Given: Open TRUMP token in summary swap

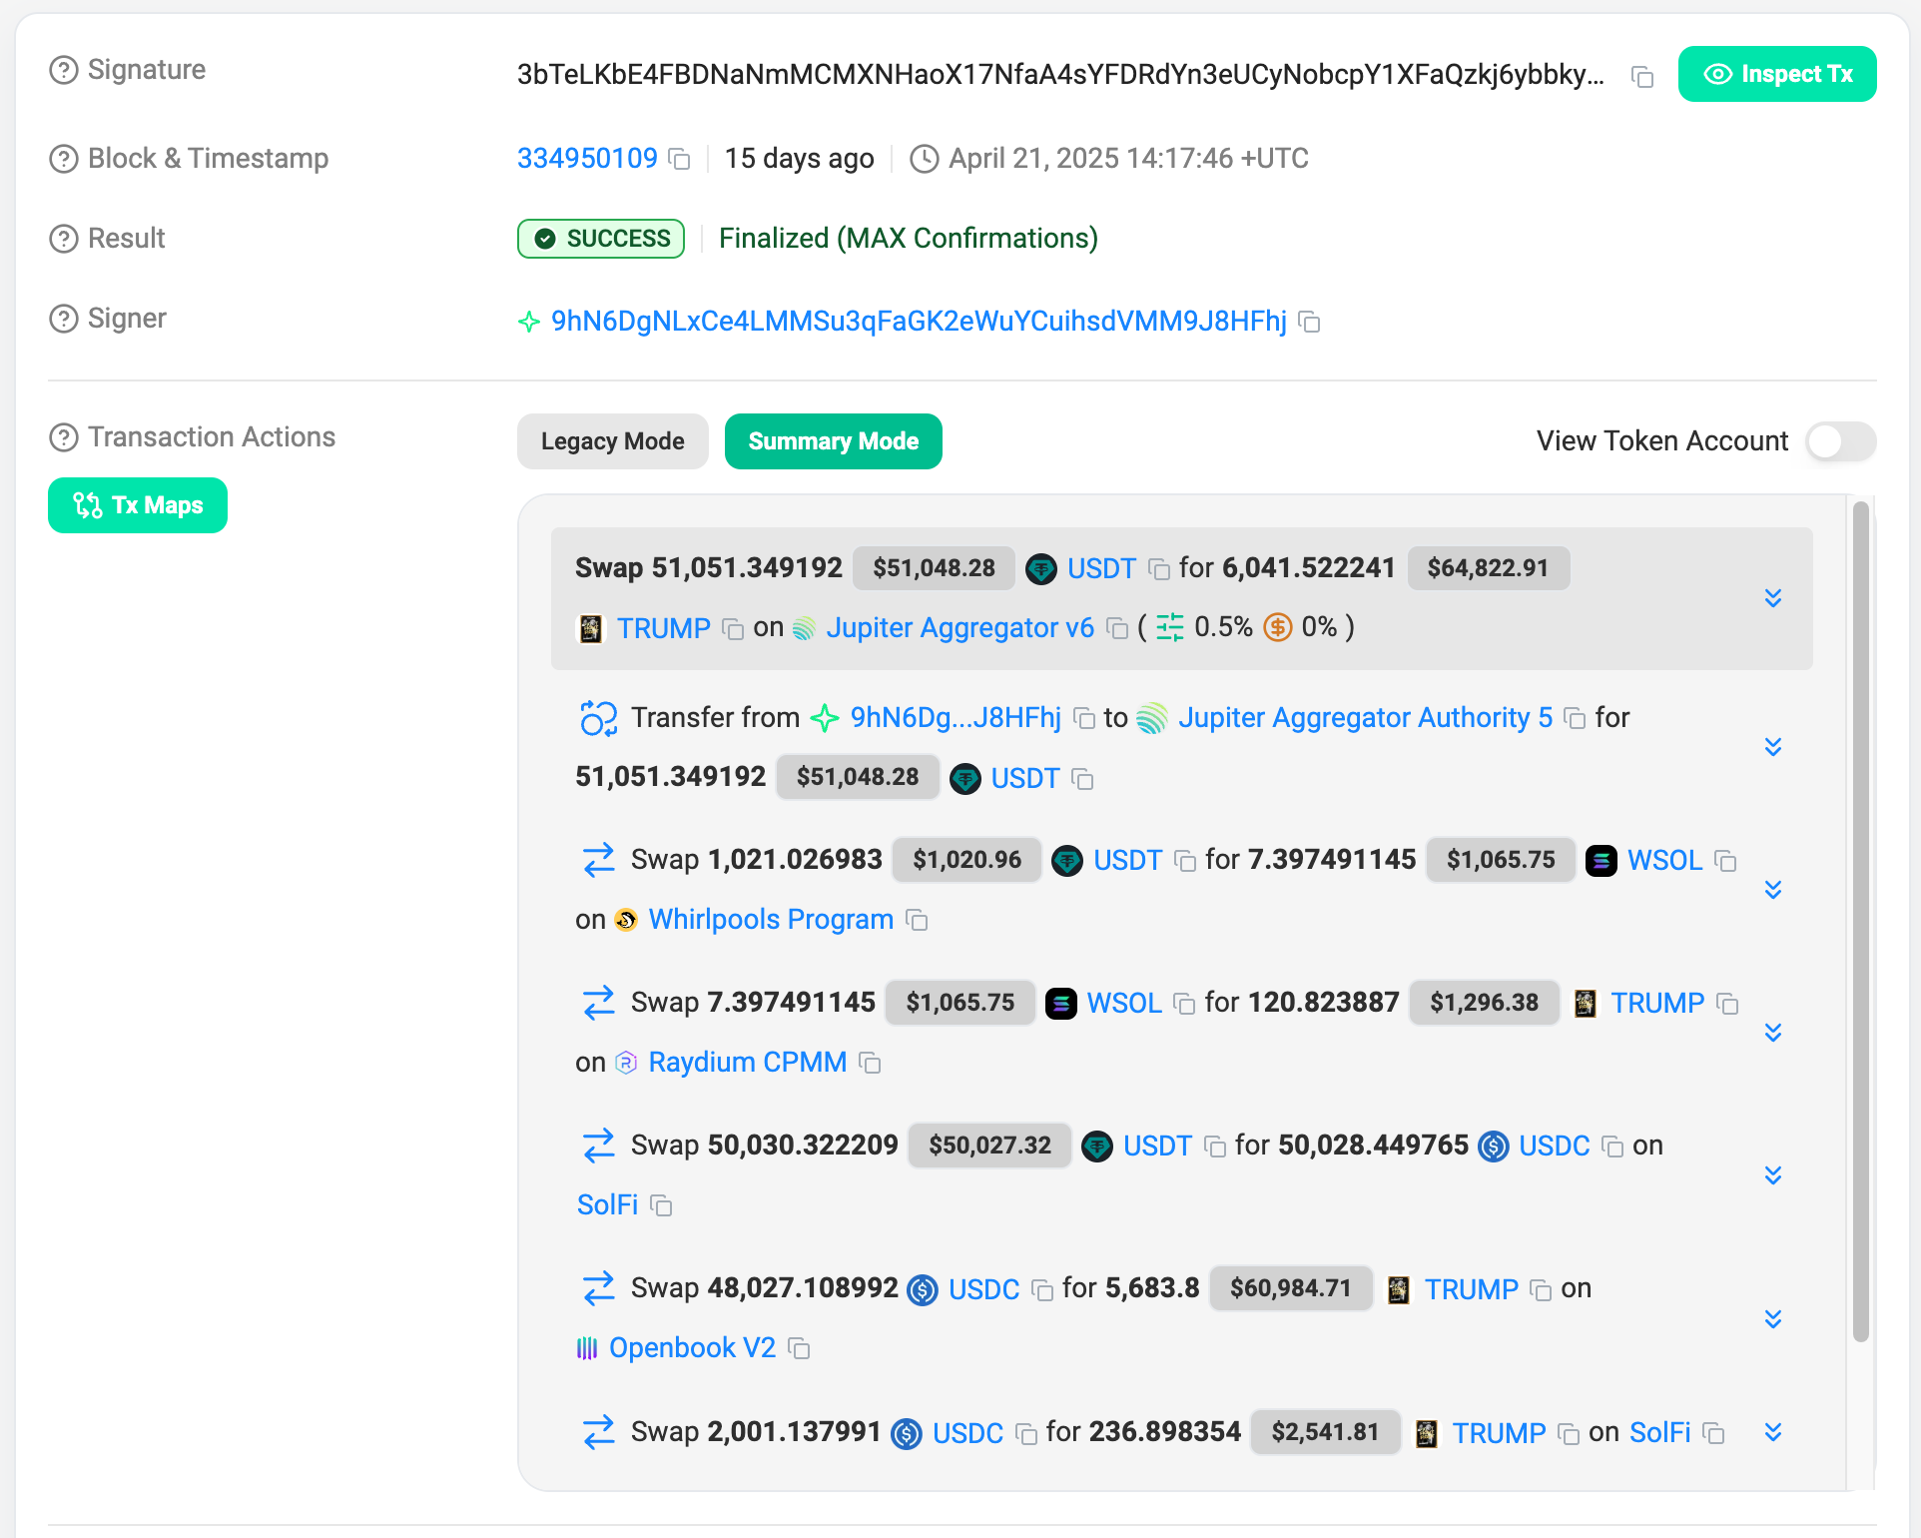Looking at the screenshot, I should click(663, 629).
